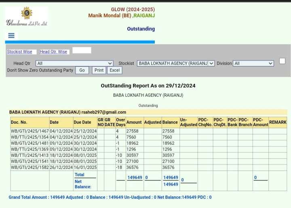Open the Stockist dropdown
The image size is (291, 208).
pos(176,63)
